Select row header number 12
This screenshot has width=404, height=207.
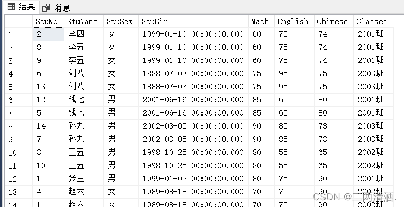coord(19,179)
